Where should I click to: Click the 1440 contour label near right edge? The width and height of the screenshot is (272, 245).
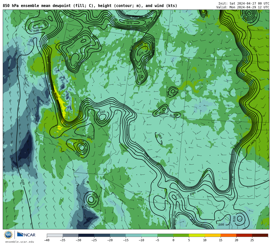(255, 50)
